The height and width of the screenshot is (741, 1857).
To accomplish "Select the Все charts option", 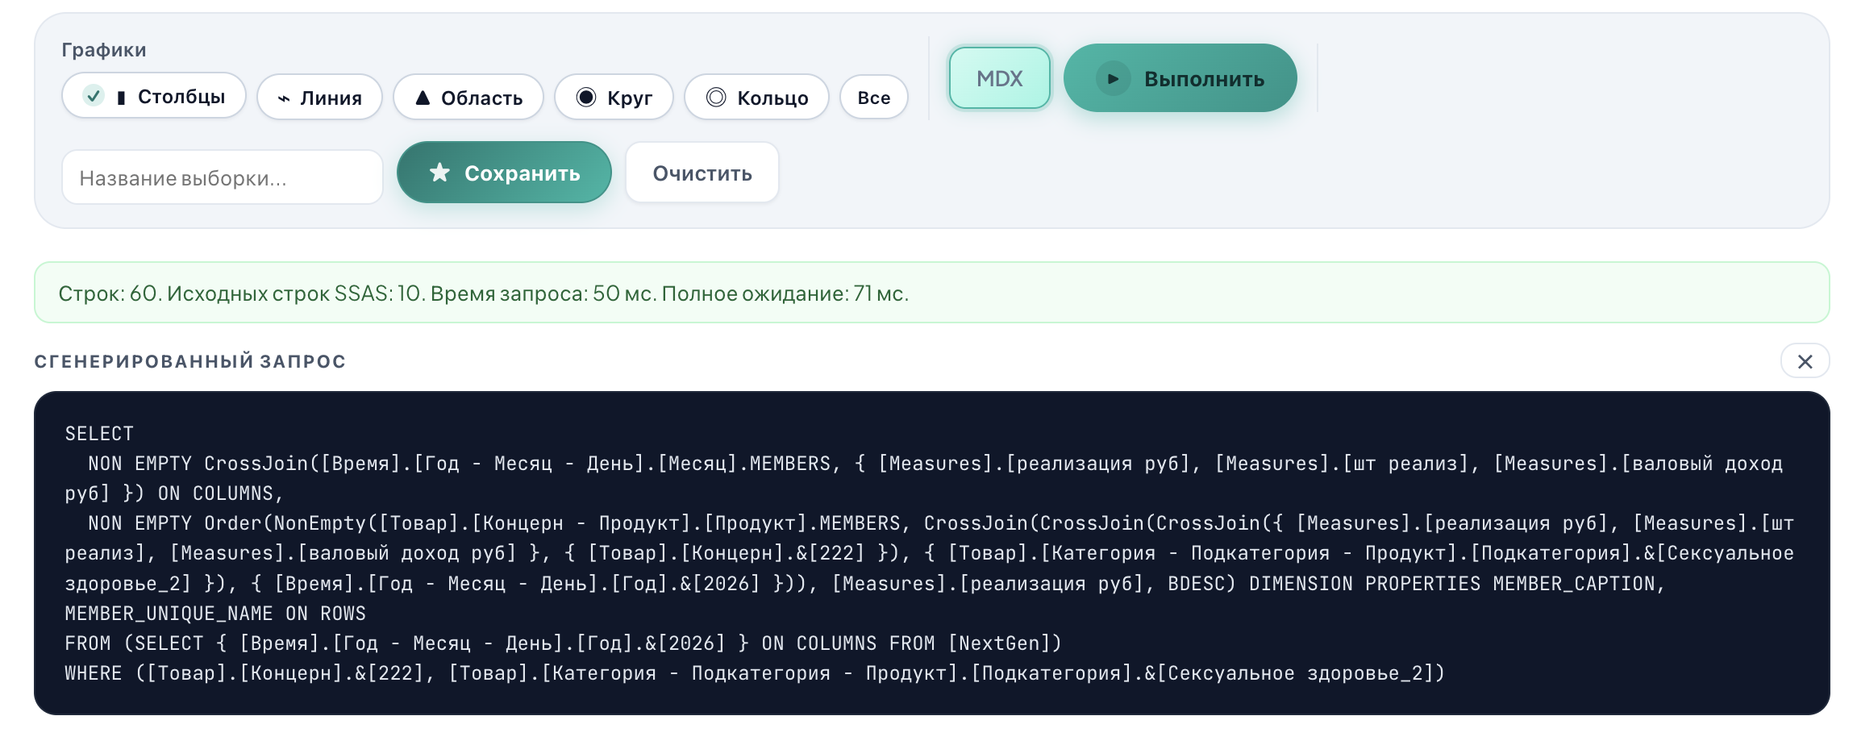I will 874,98.
